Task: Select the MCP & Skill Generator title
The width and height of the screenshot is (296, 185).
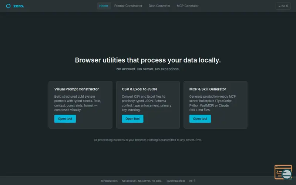Action: point(208,89)
